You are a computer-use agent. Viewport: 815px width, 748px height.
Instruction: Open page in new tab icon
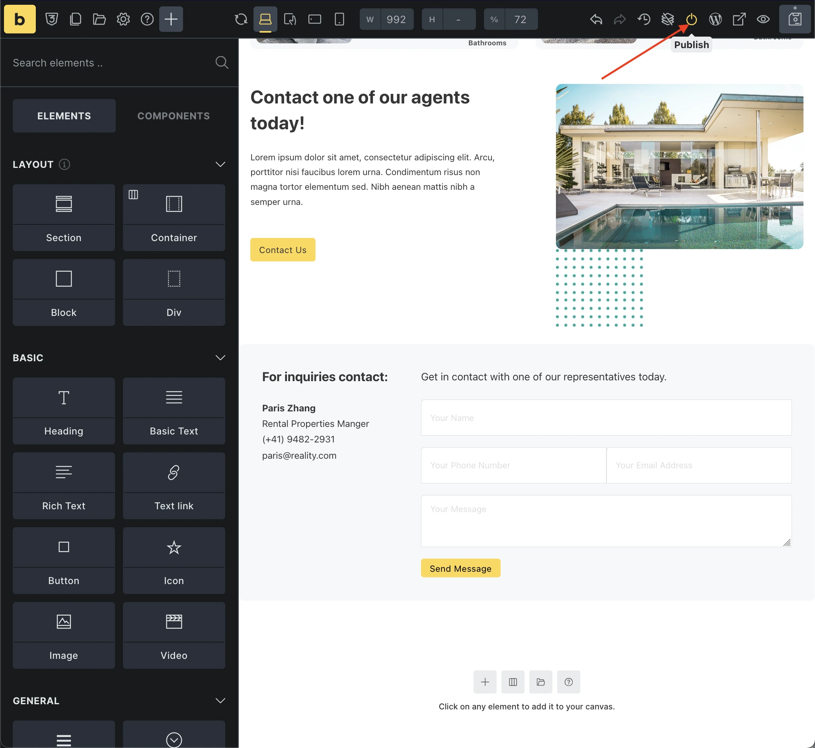tap(739, 19)
